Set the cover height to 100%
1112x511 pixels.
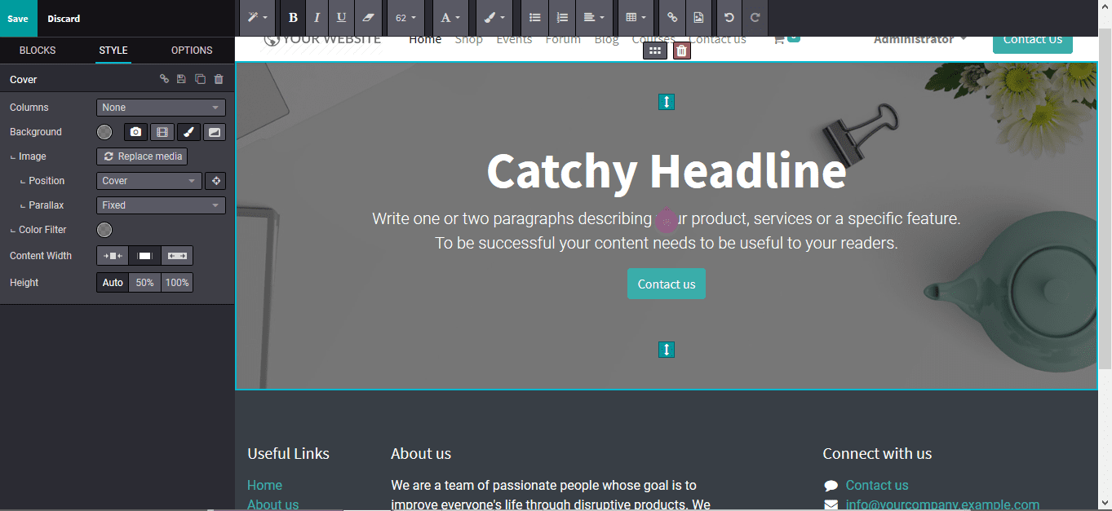(x=177, y=282)
